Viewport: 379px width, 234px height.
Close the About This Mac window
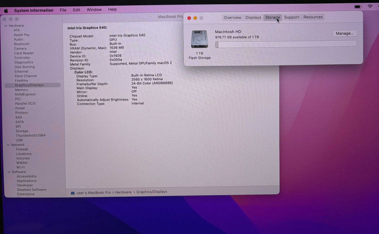(x=189, y=18)
